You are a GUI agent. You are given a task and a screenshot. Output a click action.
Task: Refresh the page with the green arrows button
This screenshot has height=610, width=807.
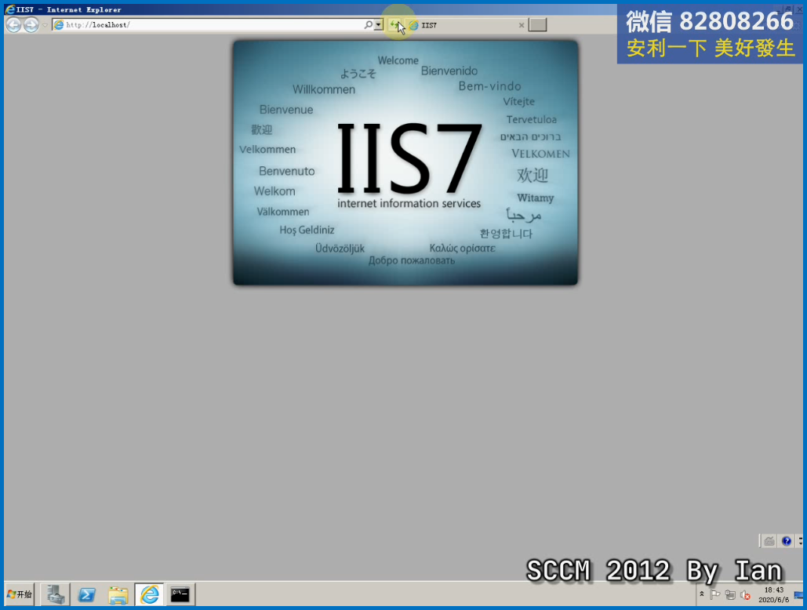[x=394, y=24]
